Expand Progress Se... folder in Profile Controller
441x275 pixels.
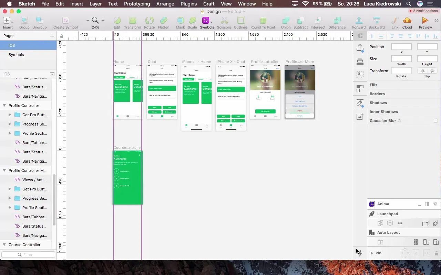[x=10, y=124]
